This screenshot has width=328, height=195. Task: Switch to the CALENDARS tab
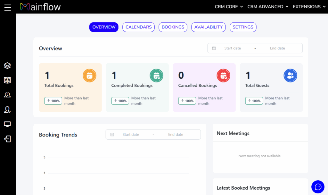coord(138,27)
